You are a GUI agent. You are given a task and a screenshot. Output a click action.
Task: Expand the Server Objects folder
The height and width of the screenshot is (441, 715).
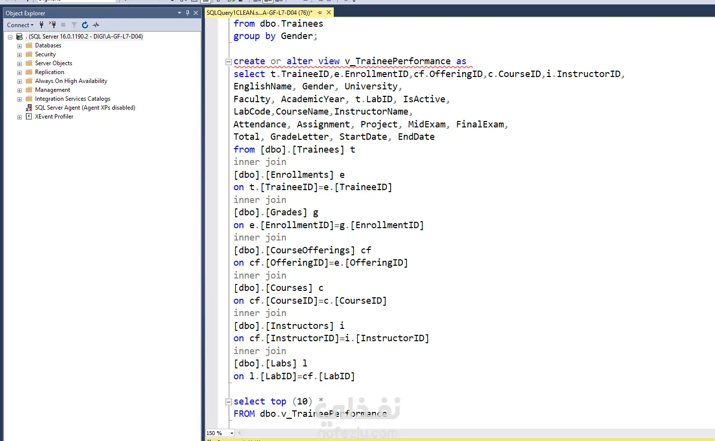[x=20, y=64]
